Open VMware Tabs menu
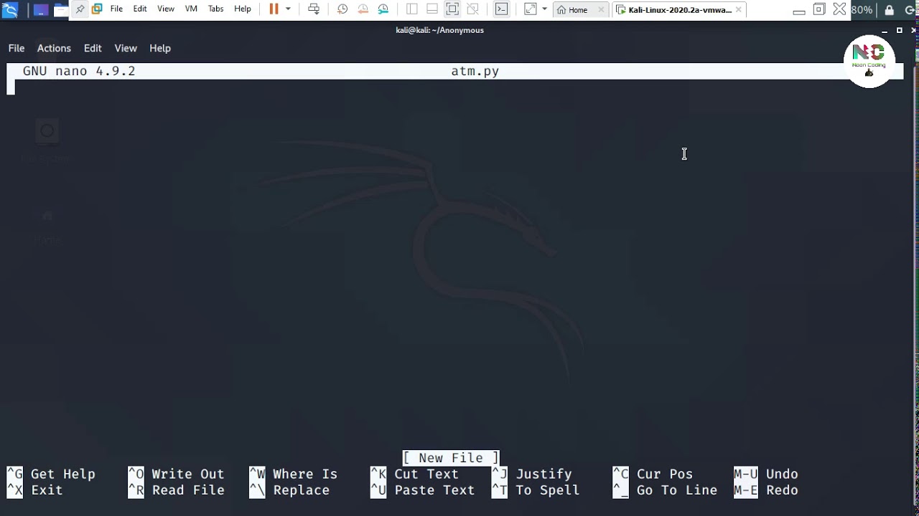The image size is (919, 516). click(215, 9)
